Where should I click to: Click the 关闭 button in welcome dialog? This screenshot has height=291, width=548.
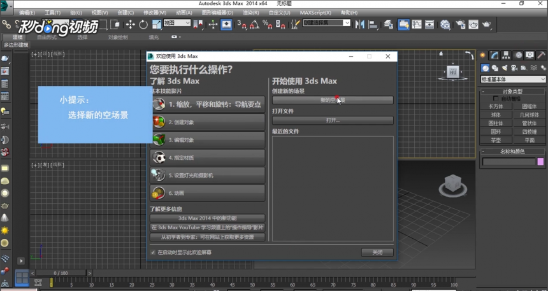click(377, 252)
